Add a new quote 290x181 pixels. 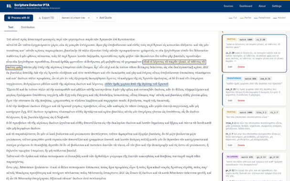coord(104,18)
